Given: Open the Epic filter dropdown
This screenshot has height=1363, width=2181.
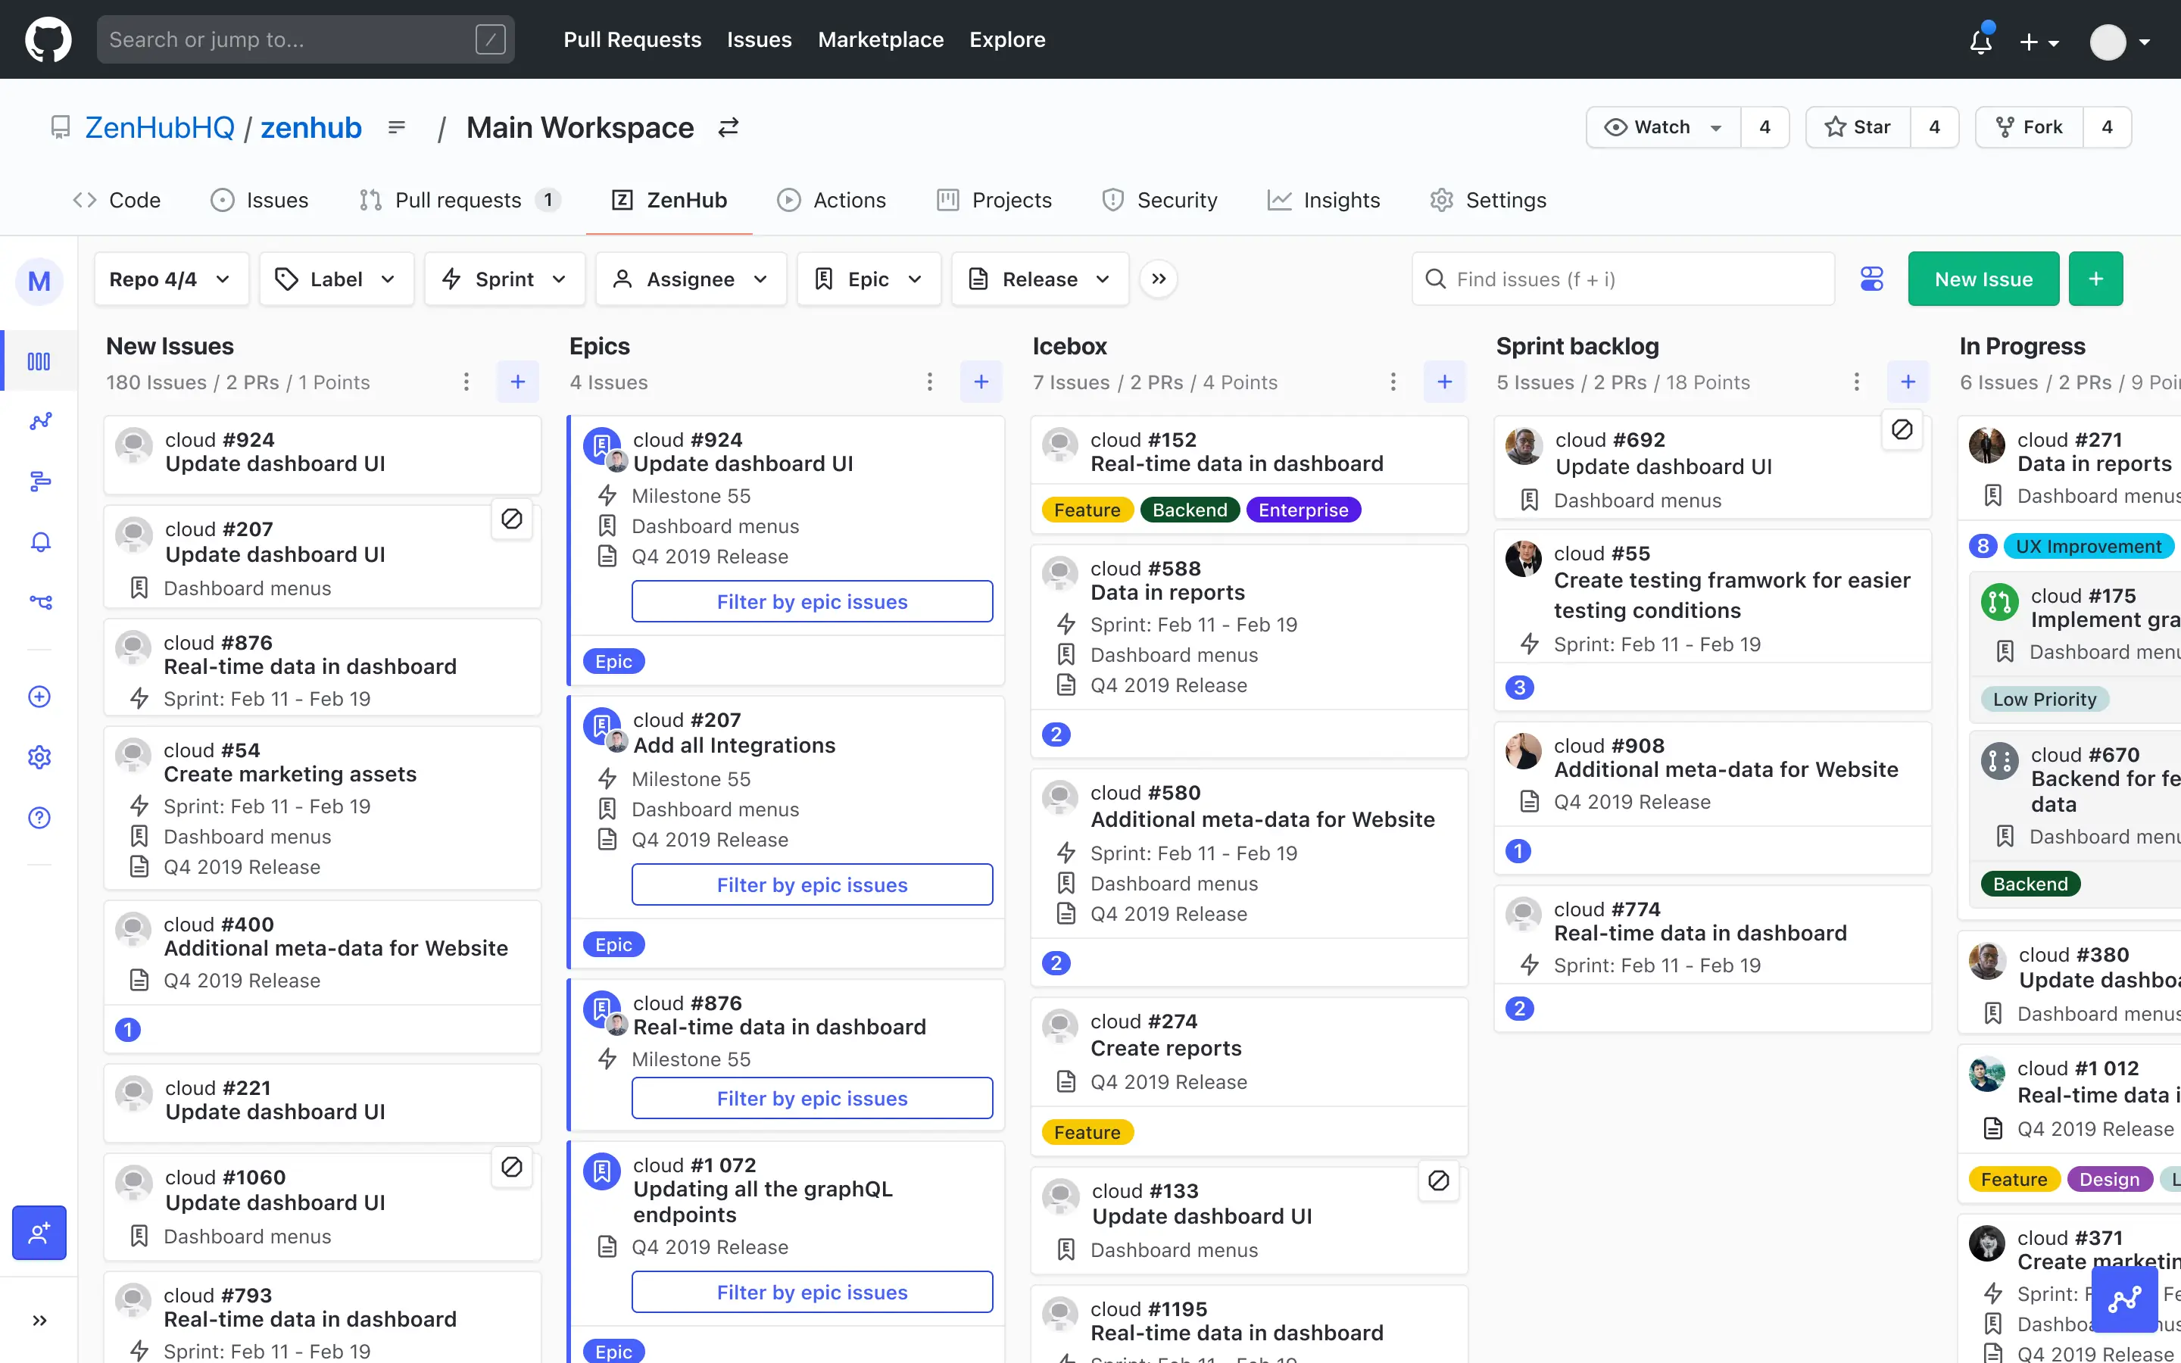Looking at the screenshot, I should [x=869, y=279].
